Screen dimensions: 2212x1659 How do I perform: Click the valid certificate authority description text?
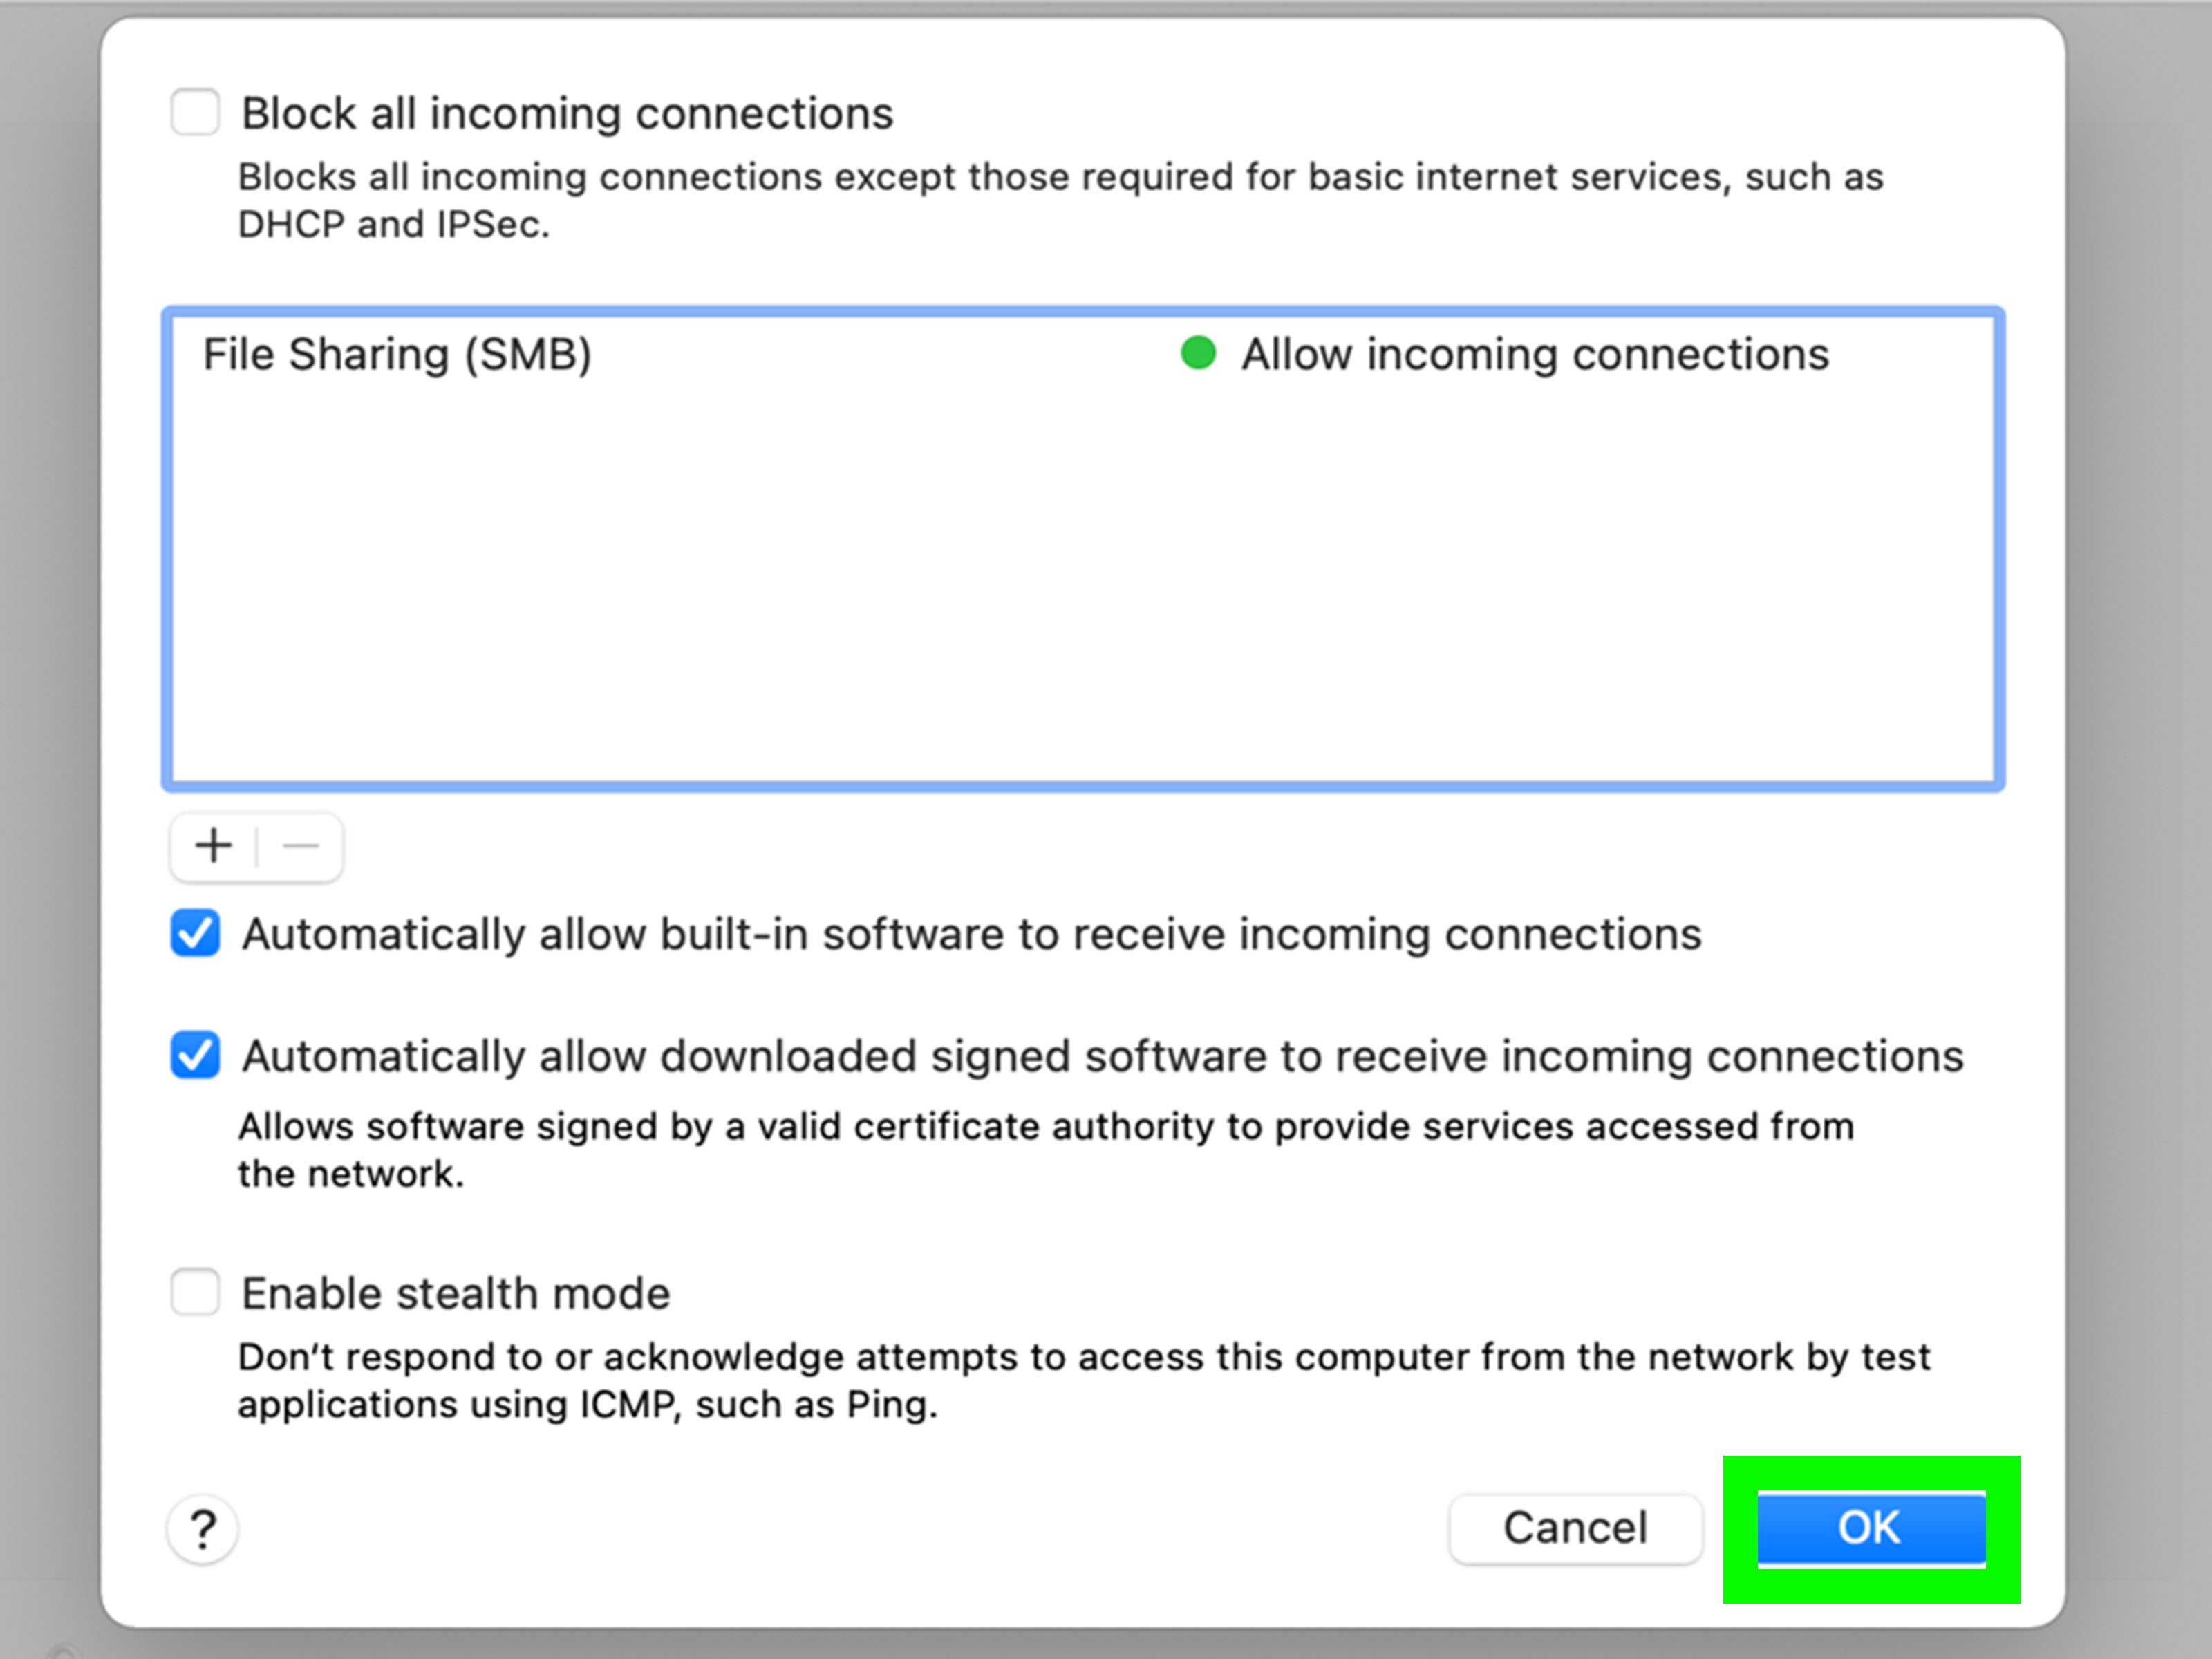coord(1046,1150)
